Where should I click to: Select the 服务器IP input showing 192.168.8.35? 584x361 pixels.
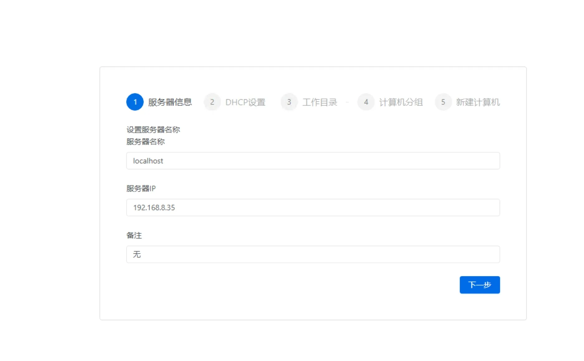[313, 208]
